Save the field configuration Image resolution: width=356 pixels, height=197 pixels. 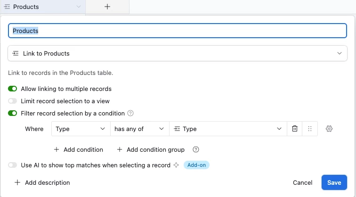tap(334, 182)
